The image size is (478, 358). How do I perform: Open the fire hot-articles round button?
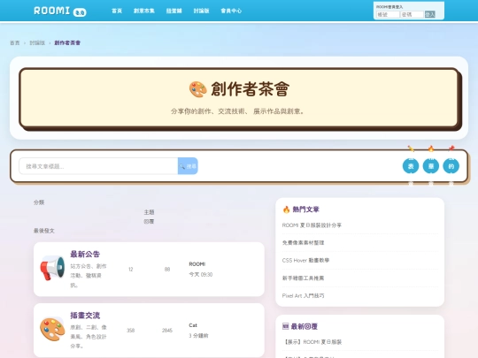(x=431, y=166)
